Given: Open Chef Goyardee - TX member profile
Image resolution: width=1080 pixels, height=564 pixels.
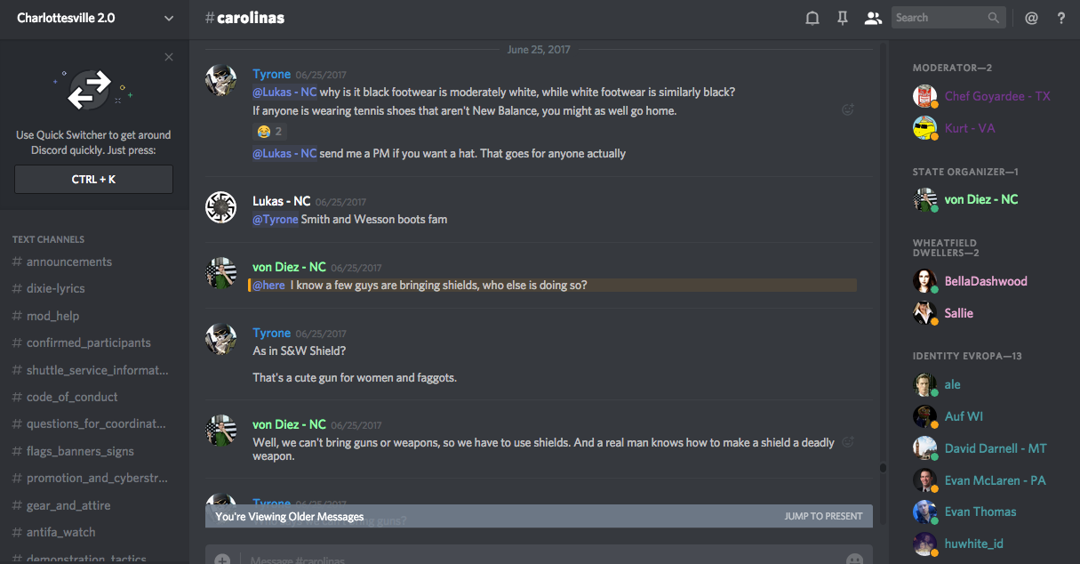Looking at the screenshot, I should [997, 96].
